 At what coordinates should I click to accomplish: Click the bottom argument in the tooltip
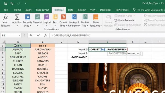(x=131, y=53)
